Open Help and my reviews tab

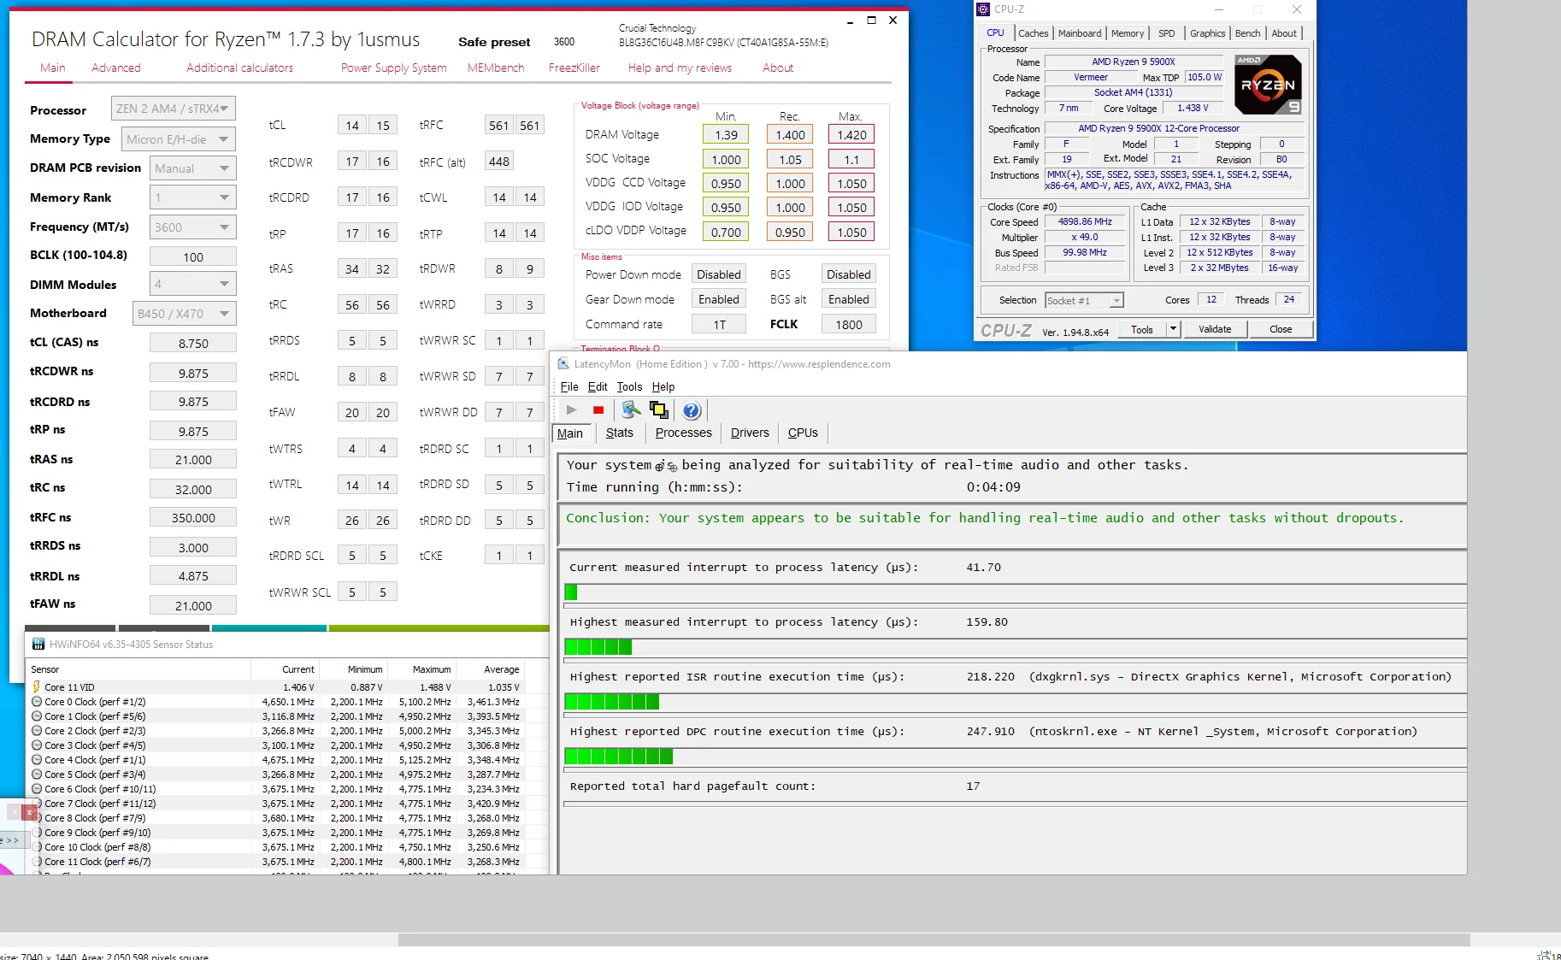(680, 68)
